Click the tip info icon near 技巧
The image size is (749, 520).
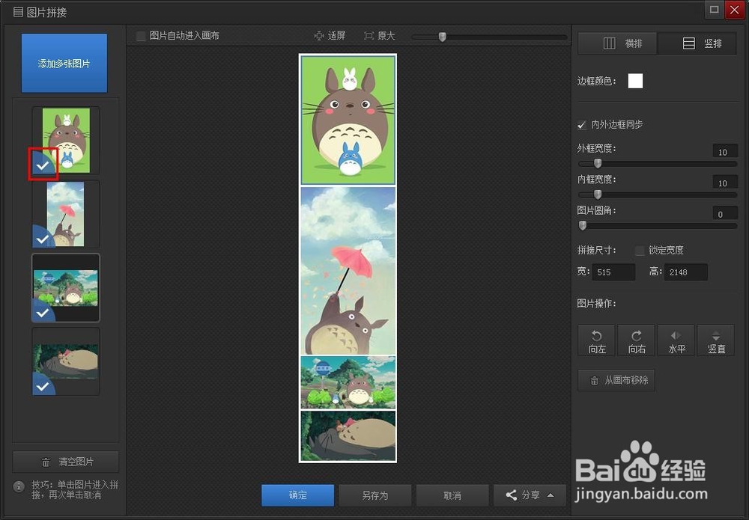tap(19, 486)
